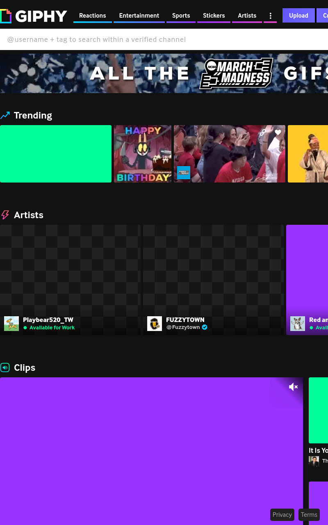Click the Trending arrow icon

[x=5, y=116]
